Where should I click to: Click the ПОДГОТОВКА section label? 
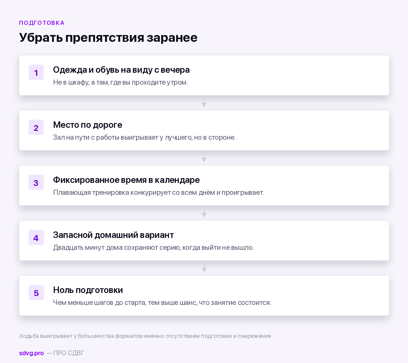42,23
